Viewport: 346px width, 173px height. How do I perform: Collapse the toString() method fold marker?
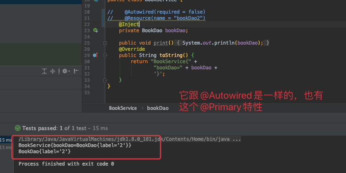coord(105,55)
